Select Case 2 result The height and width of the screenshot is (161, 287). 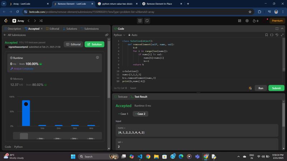point(140,114)
